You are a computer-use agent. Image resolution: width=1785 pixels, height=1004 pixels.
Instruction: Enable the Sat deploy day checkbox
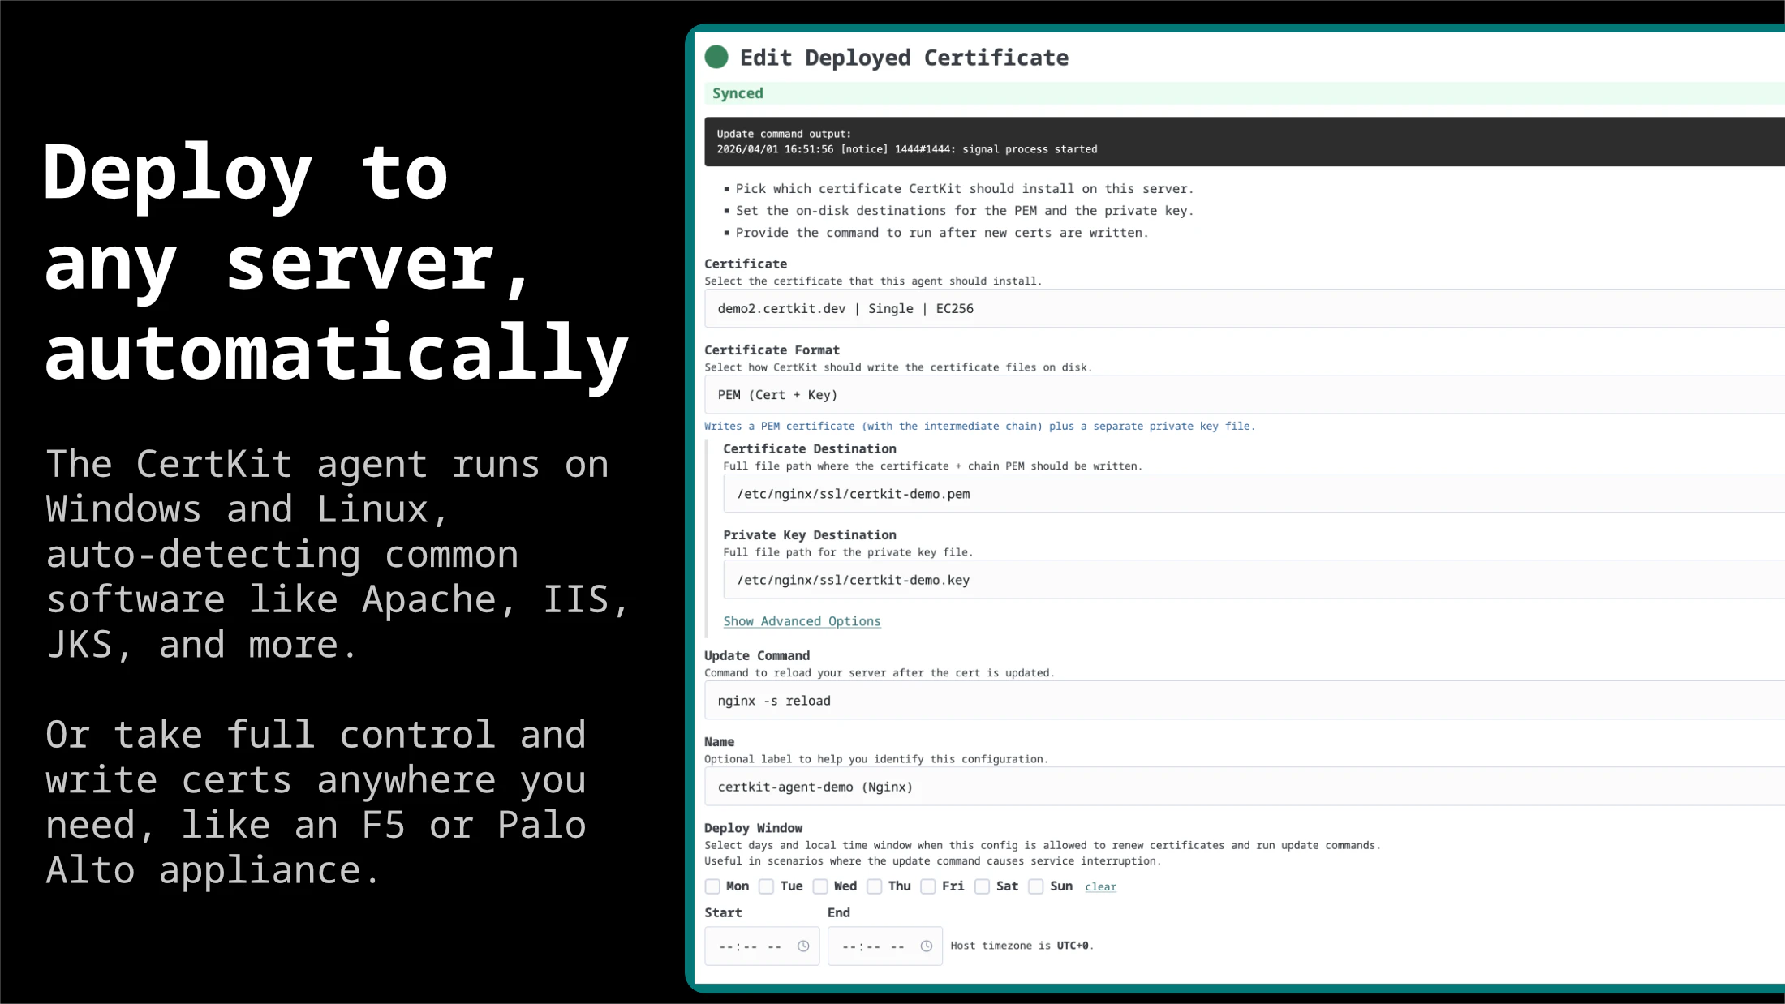pos(983,886)
